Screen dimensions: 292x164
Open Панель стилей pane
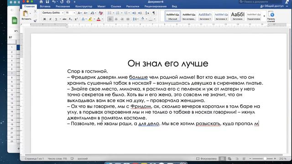pyautogui.click(x=271, y=16)
